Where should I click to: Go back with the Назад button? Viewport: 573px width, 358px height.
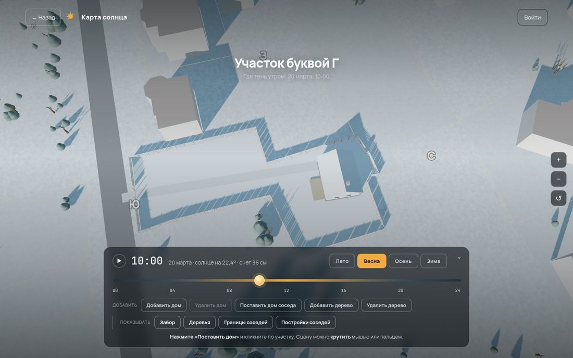(x=43, y=18)
